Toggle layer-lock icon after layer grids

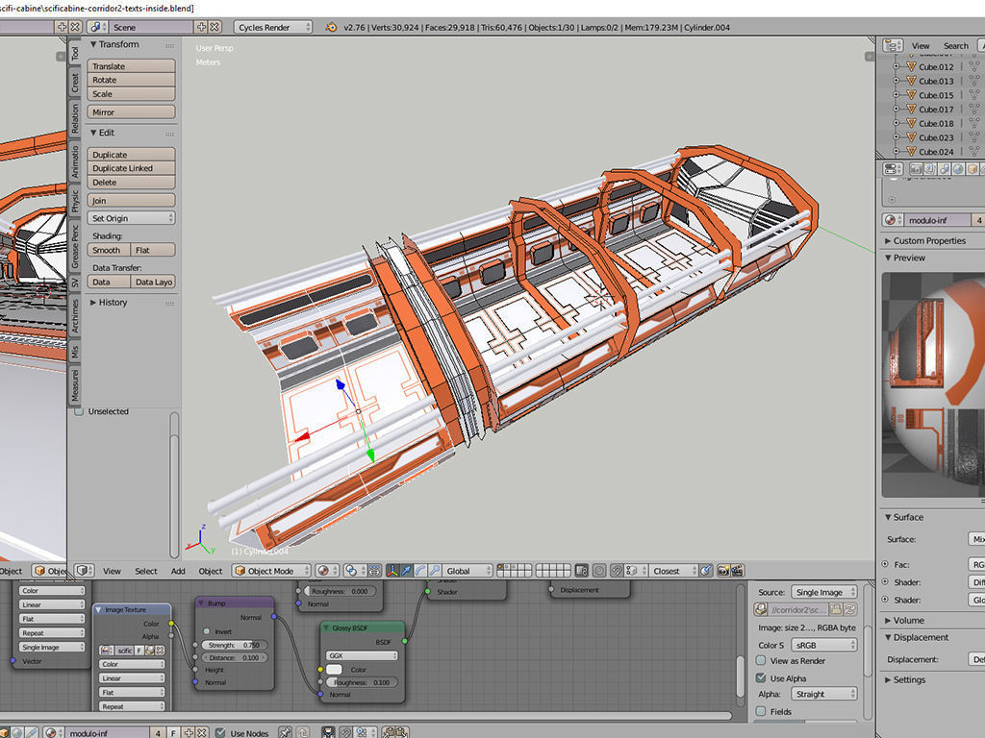point(582,571)
